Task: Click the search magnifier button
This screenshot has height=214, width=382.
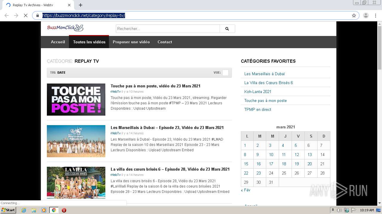Action: [227, 29]
